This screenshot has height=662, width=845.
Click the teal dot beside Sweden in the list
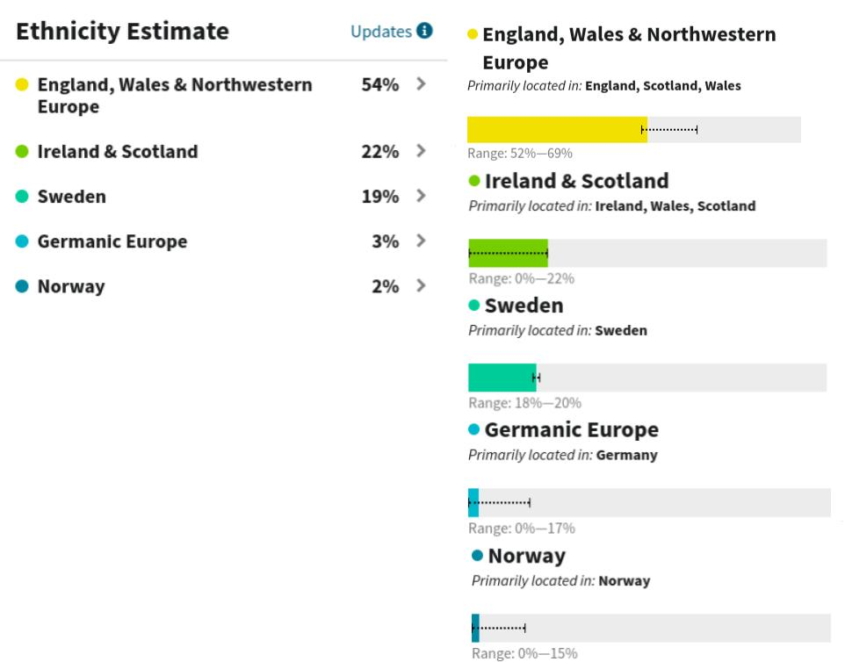coord(22,196)
